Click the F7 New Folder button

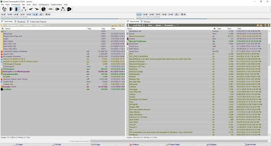(x=174, y=145)
